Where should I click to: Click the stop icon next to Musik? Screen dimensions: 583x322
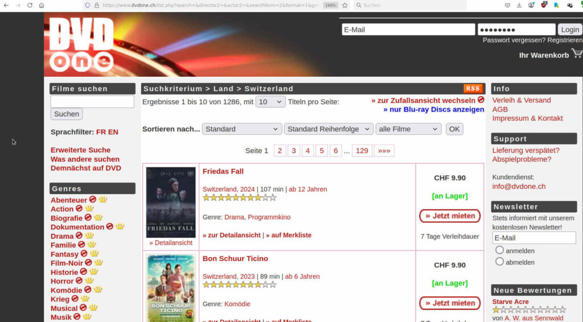[77, 316]
